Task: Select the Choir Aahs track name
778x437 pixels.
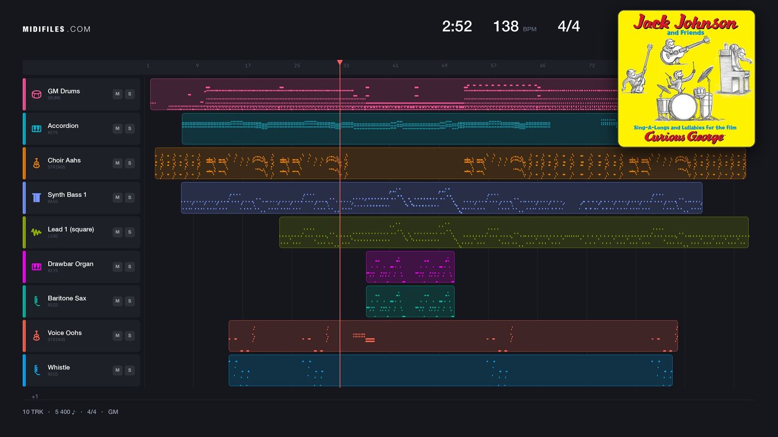Action: point(64,161)
